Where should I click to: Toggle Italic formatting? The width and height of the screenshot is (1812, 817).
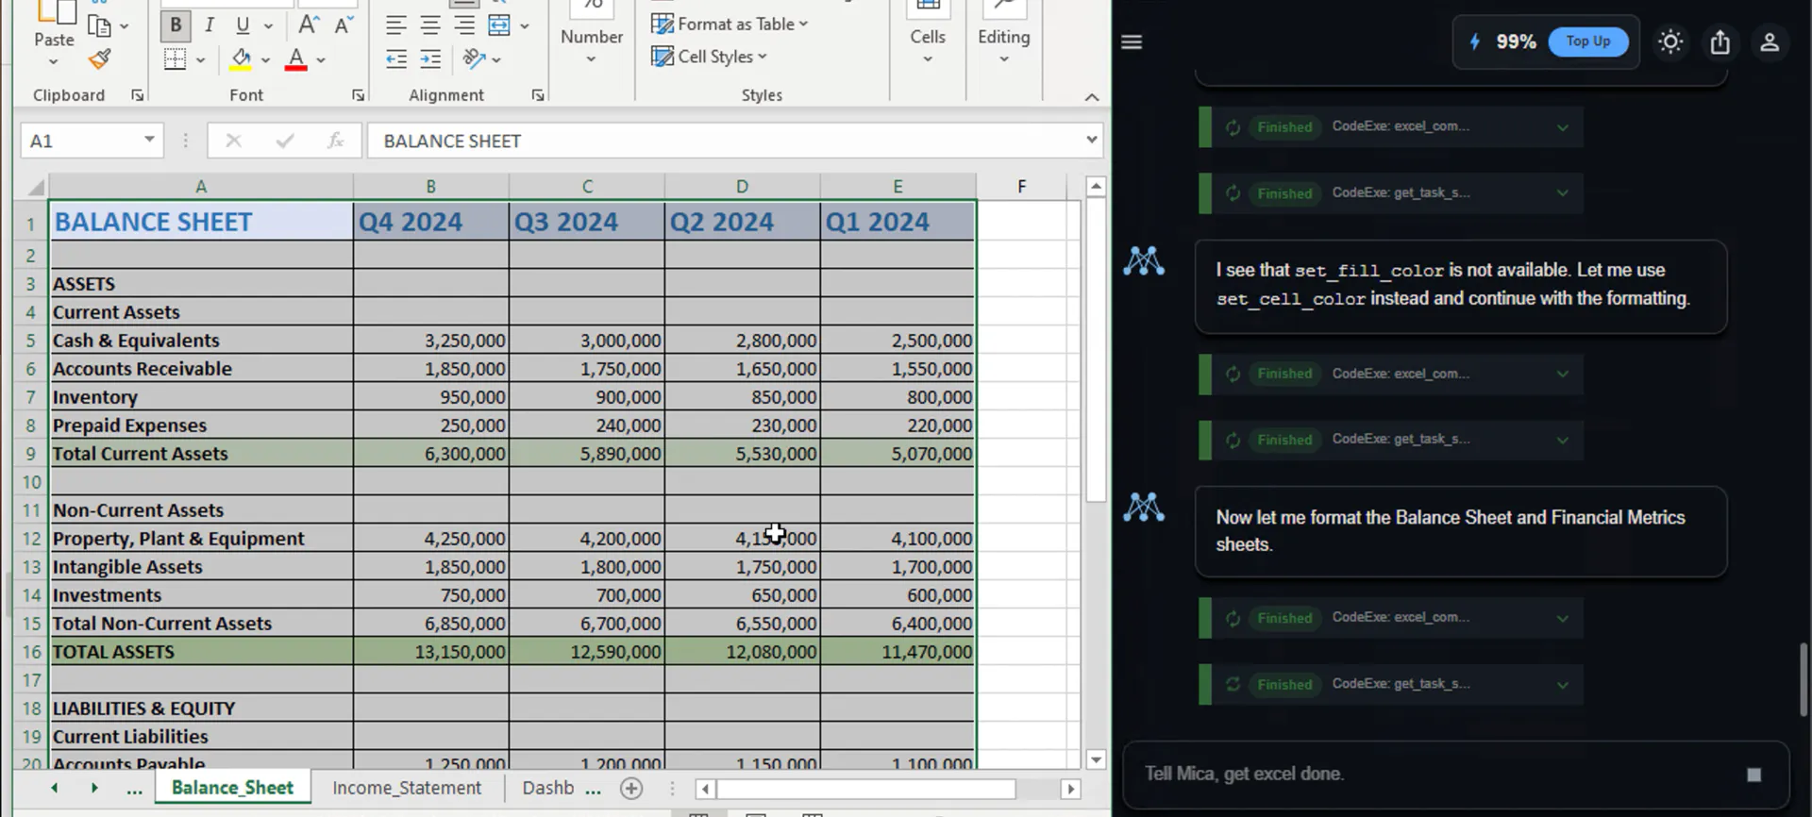pos(210,25)
